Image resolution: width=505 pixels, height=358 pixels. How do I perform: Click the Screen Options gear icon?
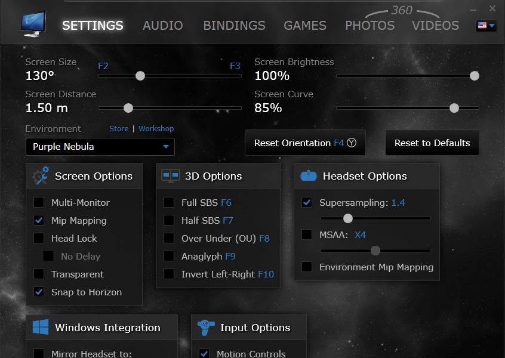click(40, 176)
